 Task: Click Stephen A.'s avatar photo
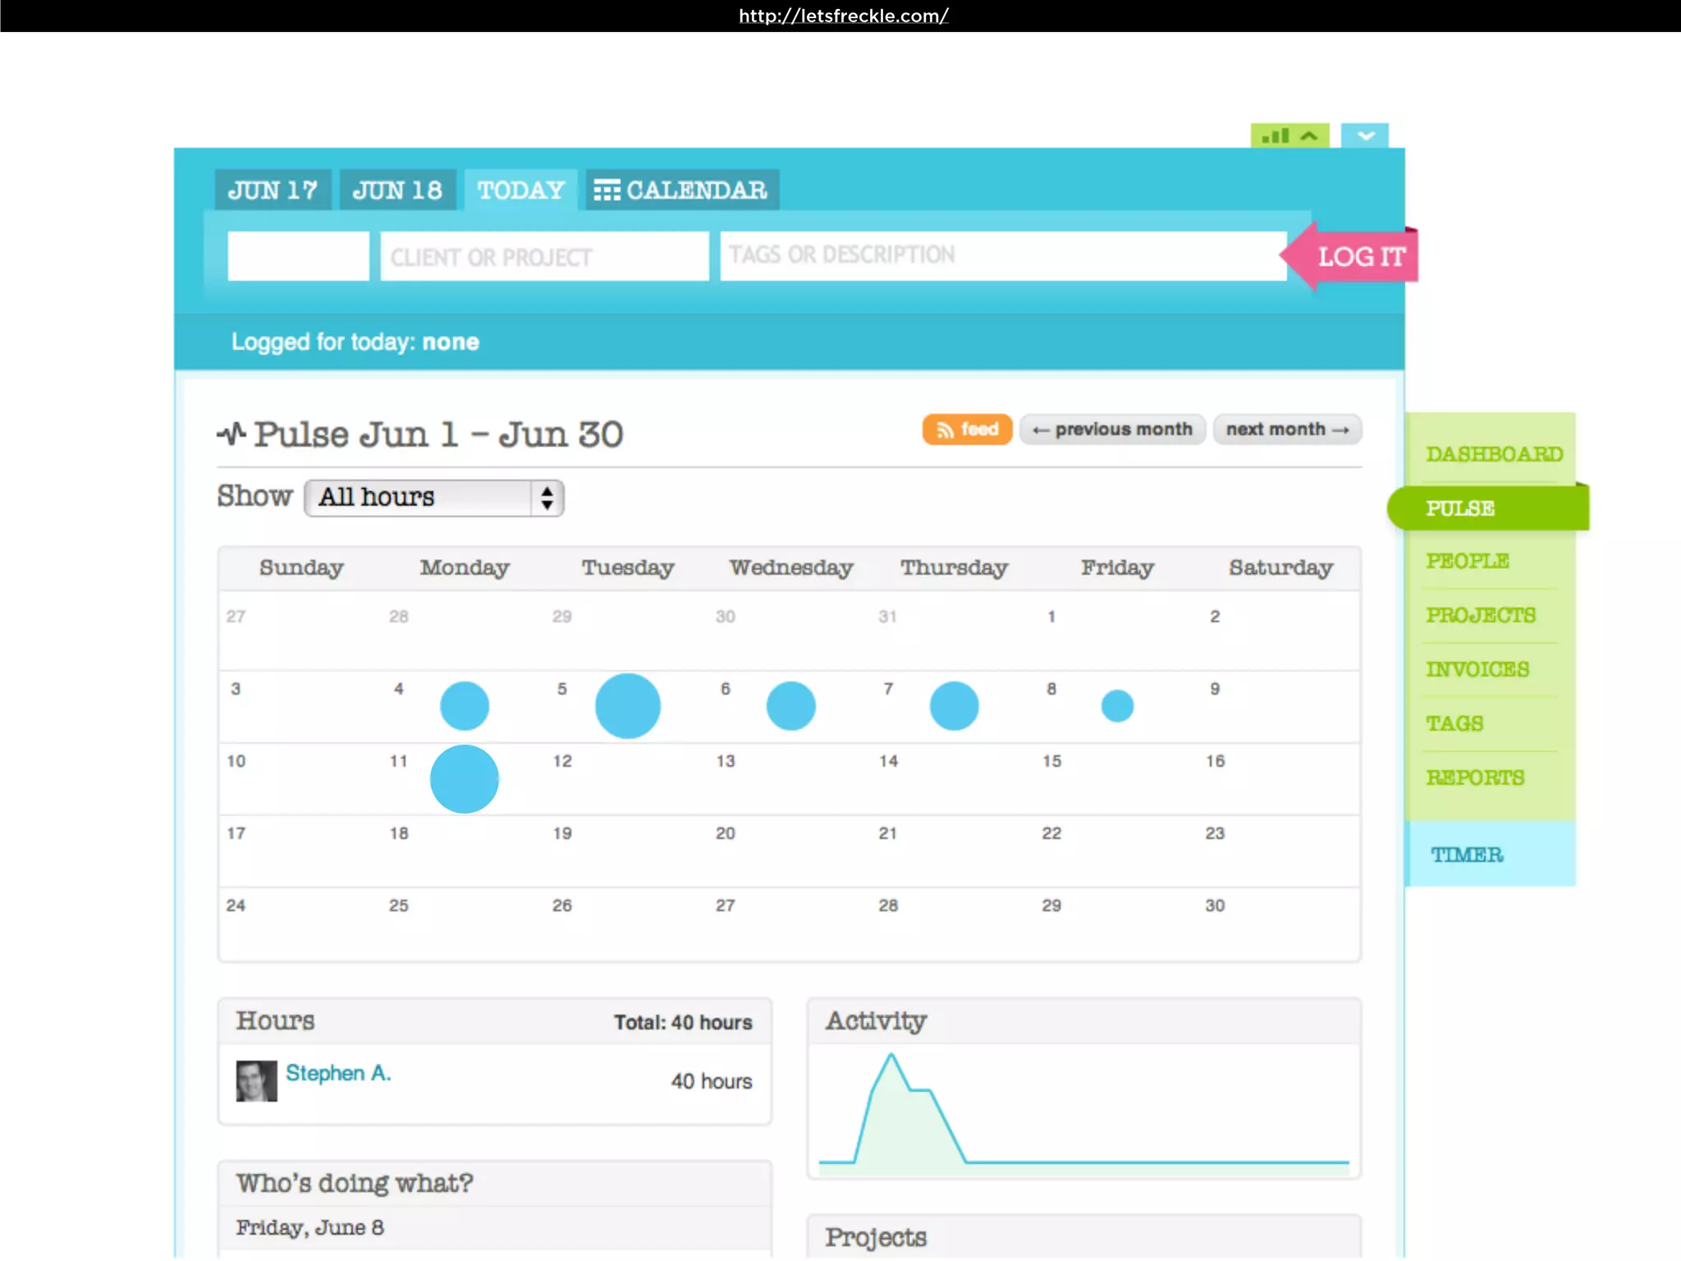[256, 1080]
